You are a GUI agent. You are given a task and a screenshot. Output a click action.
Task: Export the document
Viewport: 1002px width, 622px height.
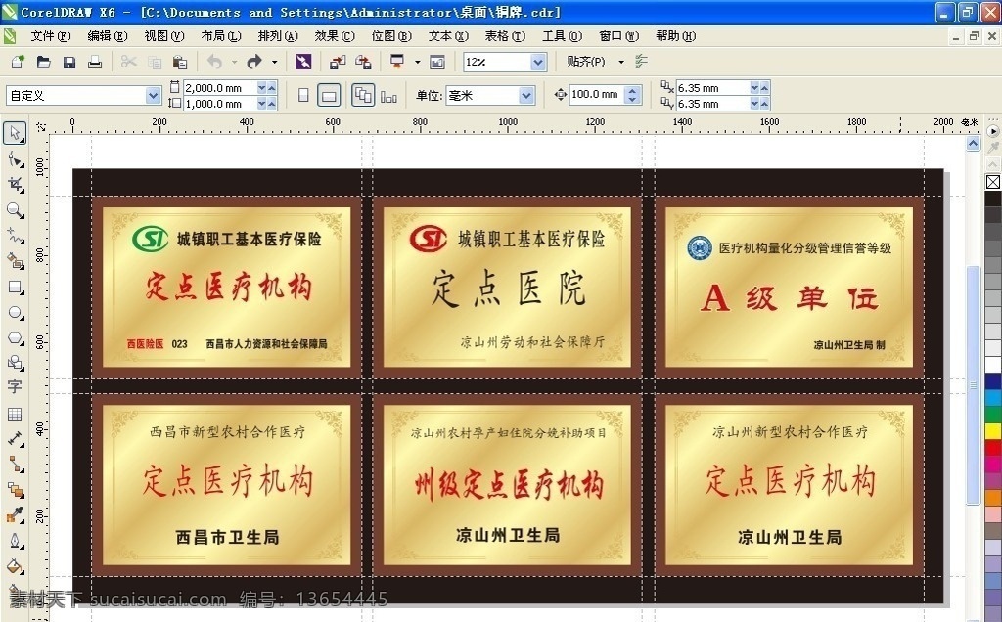(363, 62)
